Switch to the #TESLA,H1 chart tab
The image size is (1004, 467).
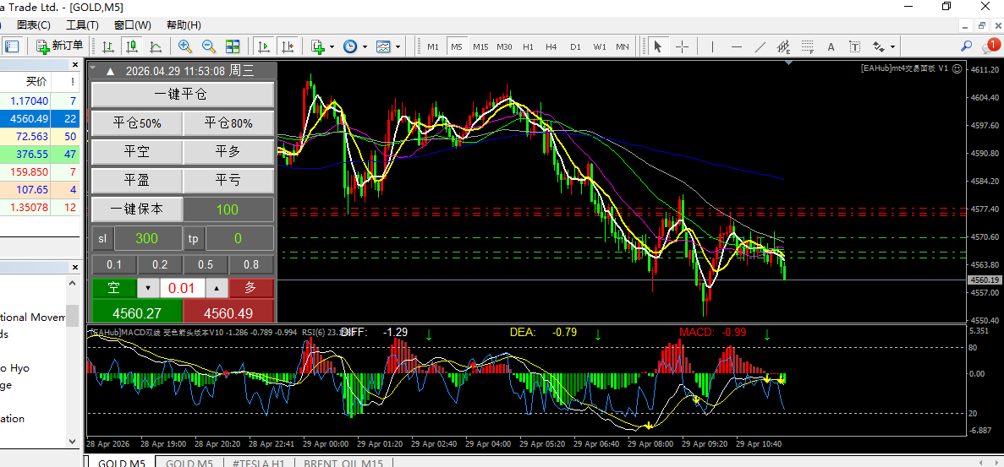point(258,463)
